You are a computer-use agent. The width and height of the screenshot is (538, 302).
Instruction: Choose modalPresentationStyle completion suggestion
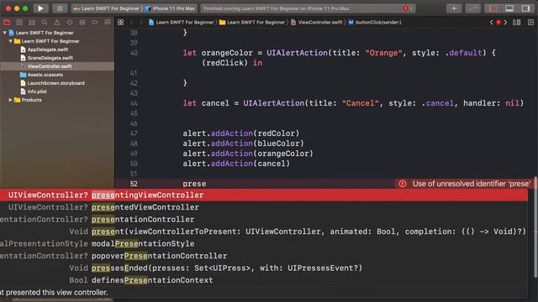[x=263, y=244]
